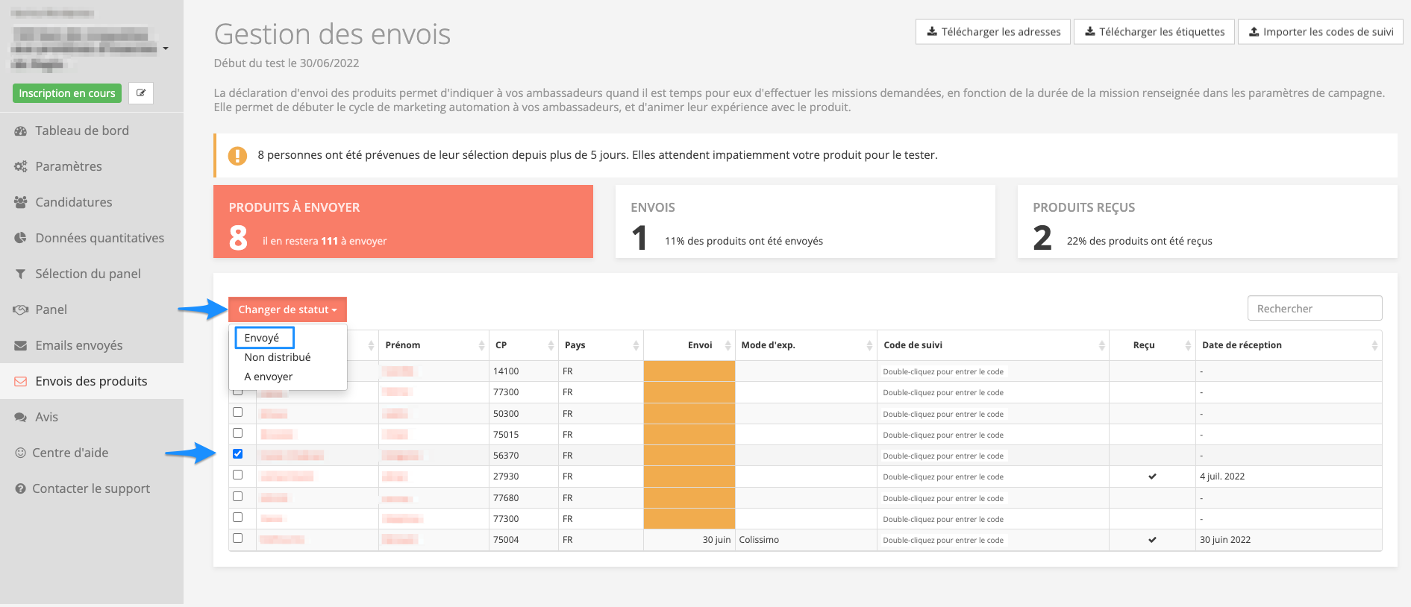Viewport: 1411px width, 607px height.
Task: Open Paramètres gears icon in sidebar
Action: click(x=20, y=166)
